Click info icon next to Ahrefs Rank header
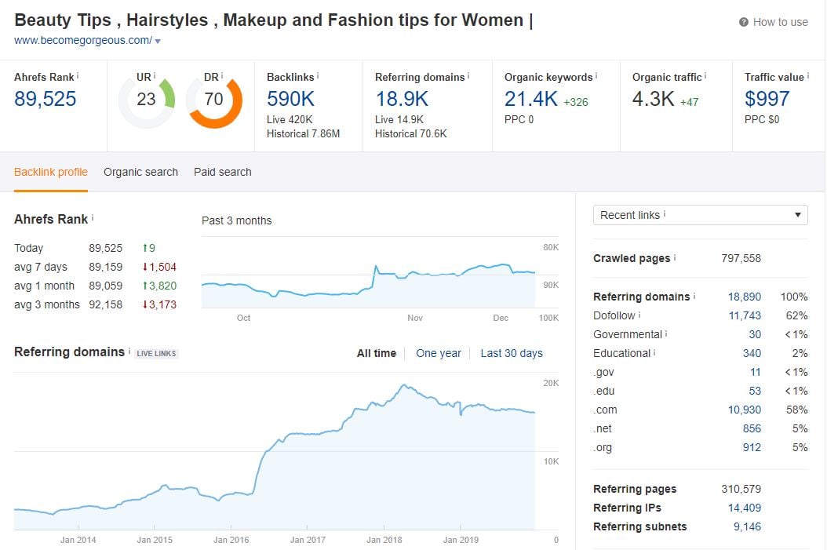Viewport: 827px width, 550px height. point(78,76)
